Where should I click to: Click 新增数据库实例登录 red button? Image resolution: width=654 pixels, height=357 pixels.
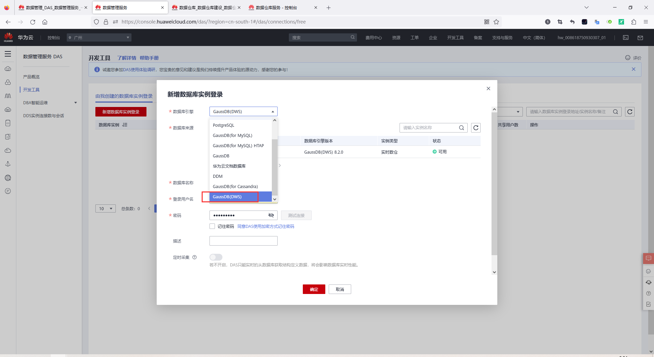(121, 112)
